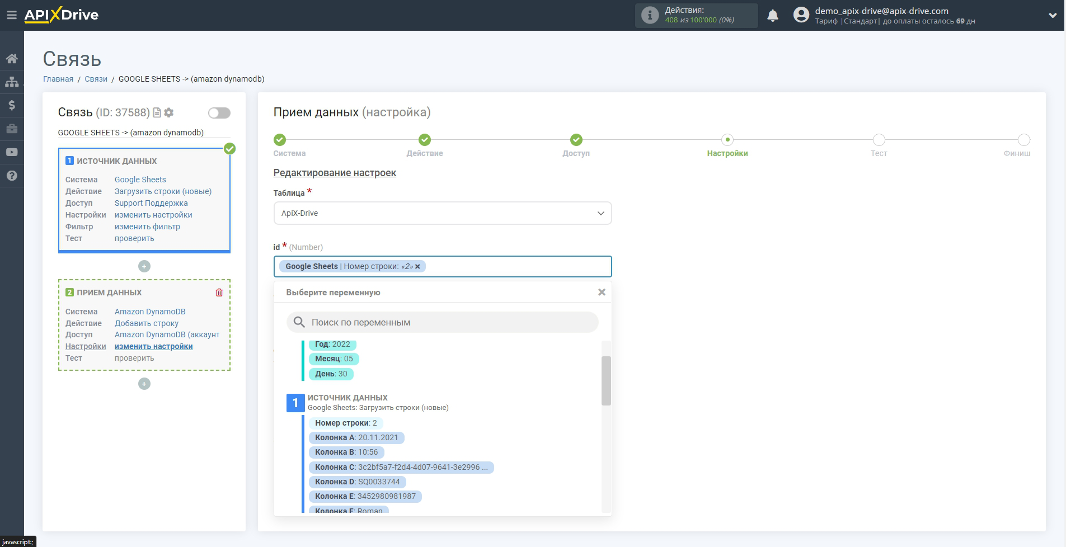Open the Google Sheets system link
Image resolution: width=1066 pixels, height=547 pixels.
(x=140, y=180)
